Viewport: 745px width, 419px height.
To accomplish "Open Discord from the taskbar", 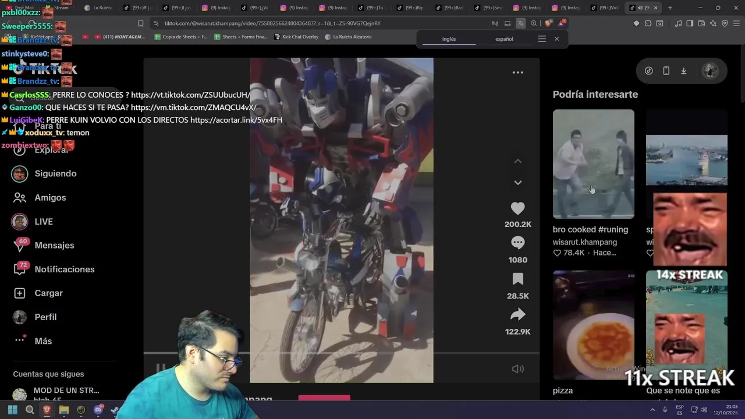I will [98, 410].
